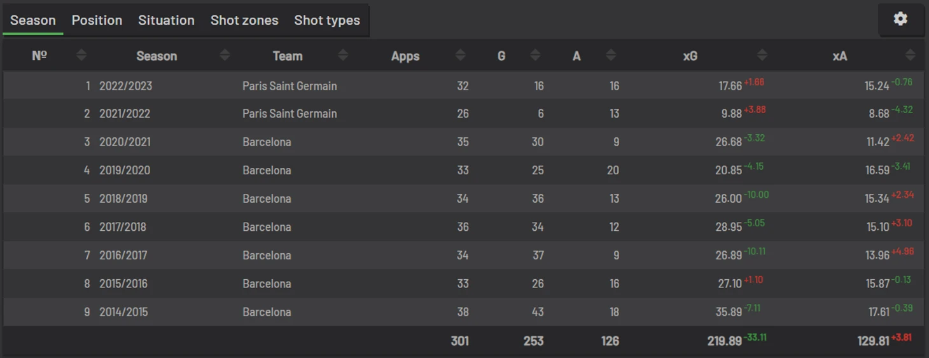This screenshot has width=929, height=358.
Task: Select the 2014/2015 Barcelona row
Action: tap(463, 312)
